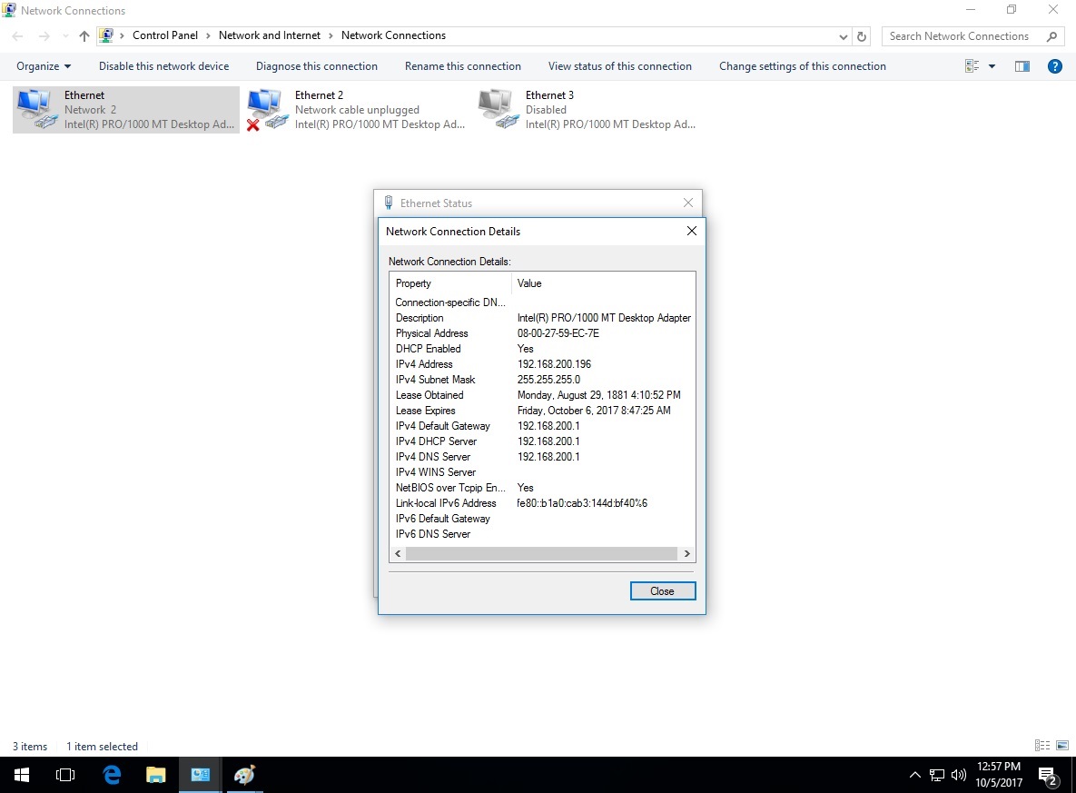Open the volume tray icon

tap(959, 775)
